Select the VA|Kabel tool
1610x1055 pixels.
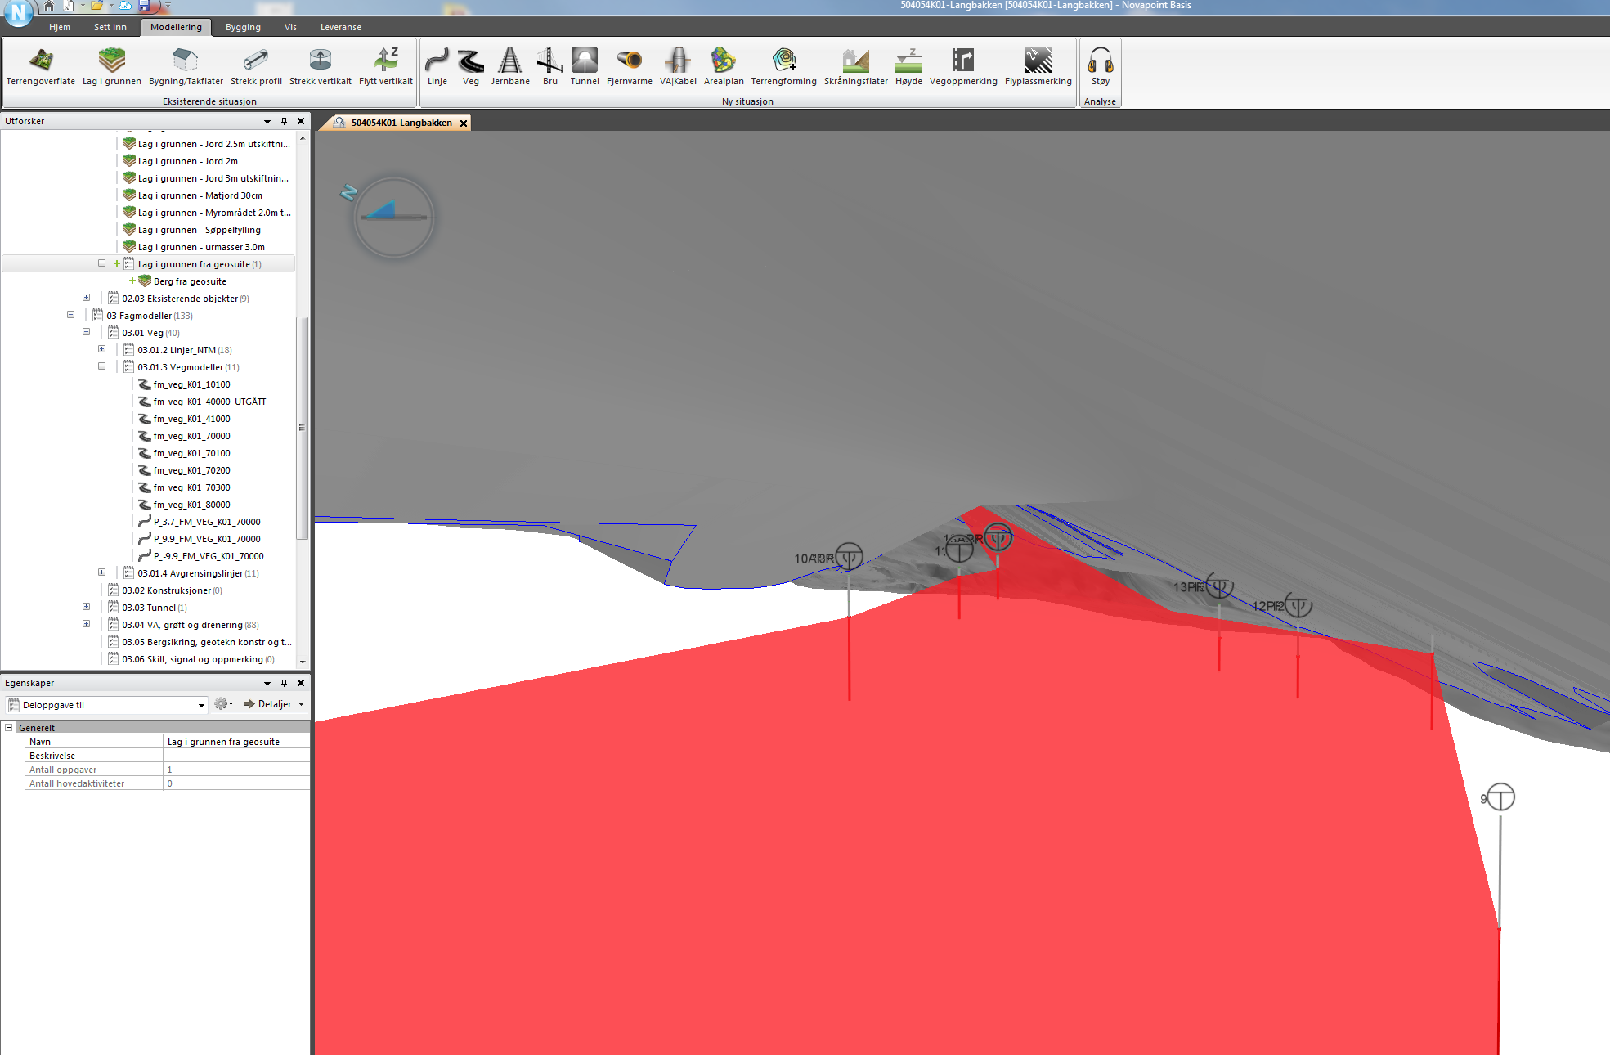coord(678,67)
